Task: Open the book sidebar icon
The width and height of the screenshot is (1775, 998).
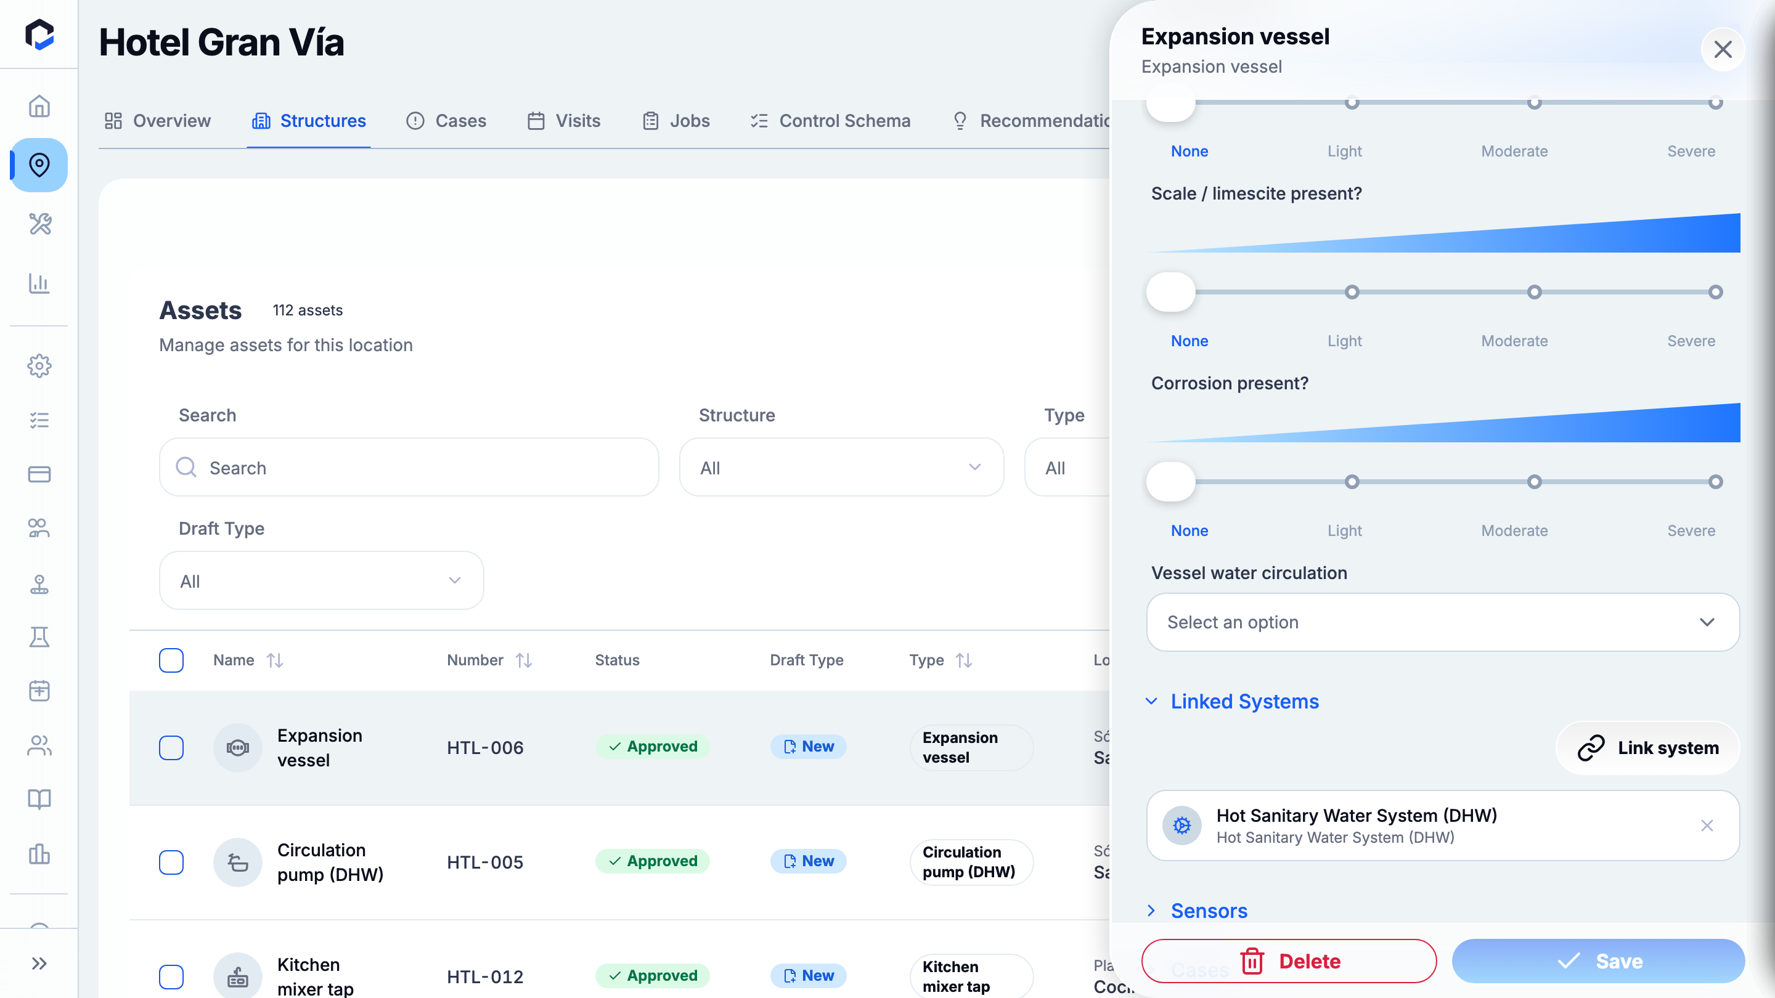Action: pyautogui.click(x=39, y=799)
